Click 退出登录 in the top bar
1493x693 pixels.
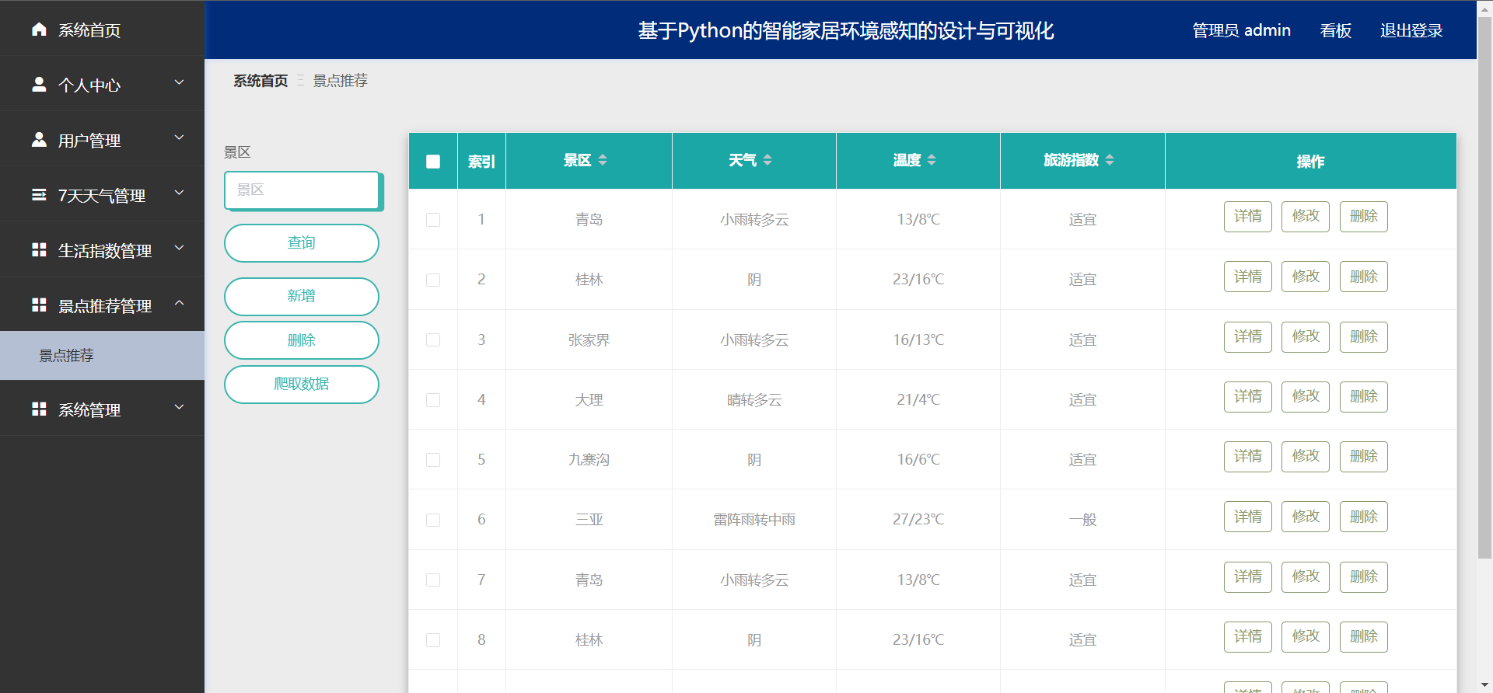(1411, 30)
